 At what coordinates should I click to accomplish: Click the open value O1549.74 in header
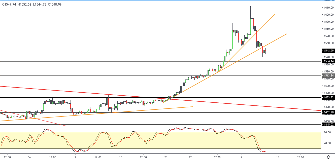click(x=9, y=4)
